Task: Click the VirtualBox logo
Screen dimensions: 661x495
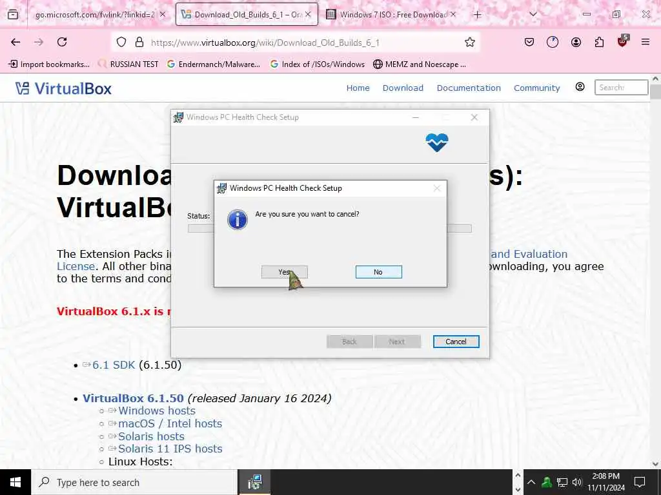Action: (63, 88)
